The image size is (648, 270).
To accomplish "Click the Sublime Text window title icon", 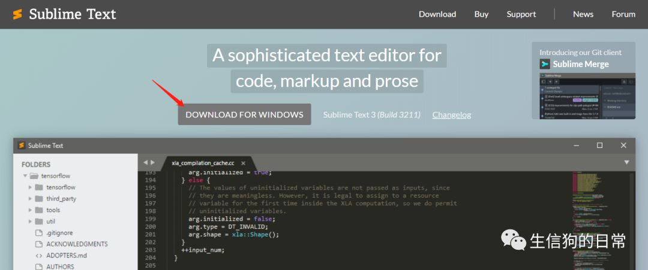I will (22, 145).
